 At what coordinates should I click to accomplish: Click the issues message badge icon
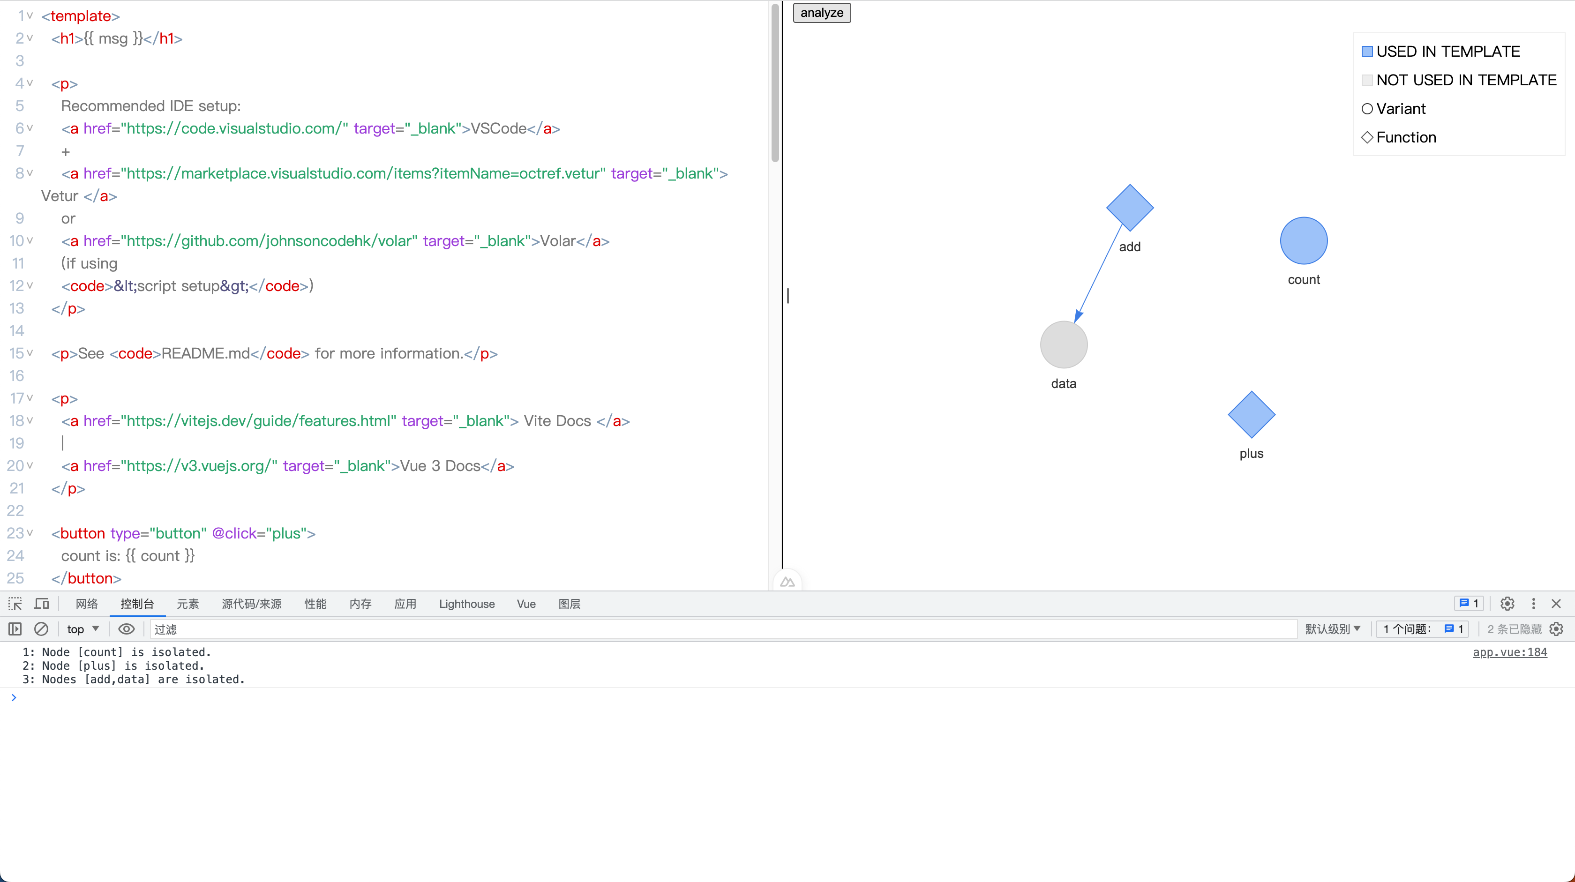point(1468,604)
